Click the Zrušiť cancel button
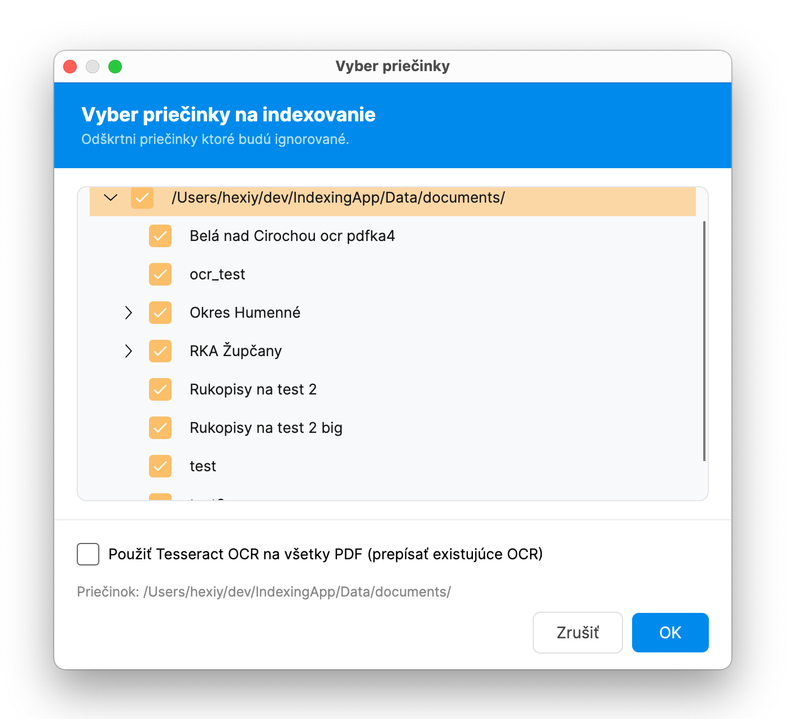Image resolution: width=789 pixels, height=719 pixels. (577, 633)
